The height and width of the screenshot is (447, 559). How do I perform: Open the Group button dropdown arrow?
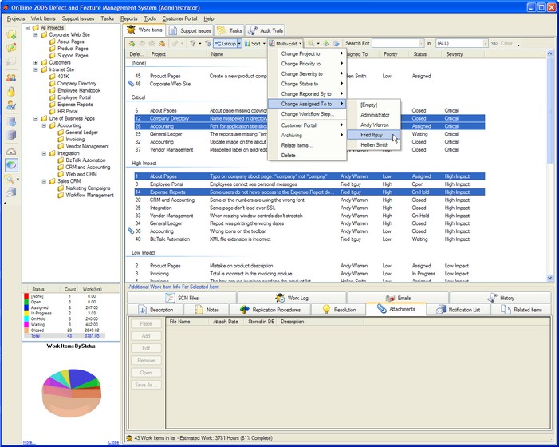click(239, 44)
